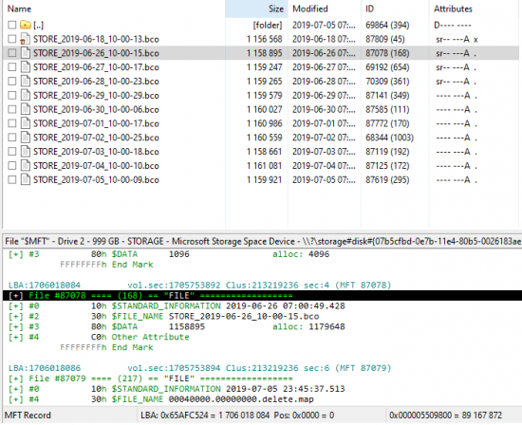The image size is (522, 425).
Task: Tick the checkbox next to STORE_2019-06-28_10-00-23.bco
Action: tap(12, 82)
